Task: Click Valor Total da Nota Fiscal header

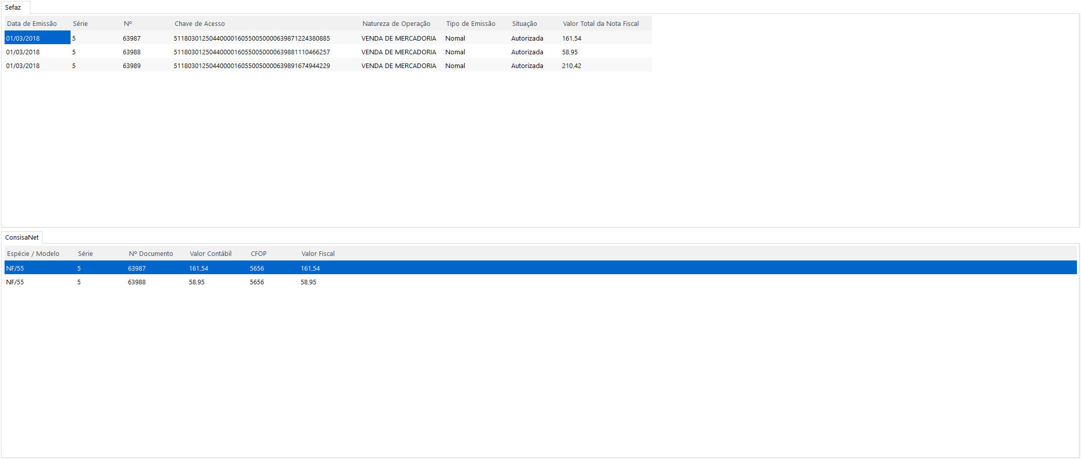Action: tap(601, 24)
